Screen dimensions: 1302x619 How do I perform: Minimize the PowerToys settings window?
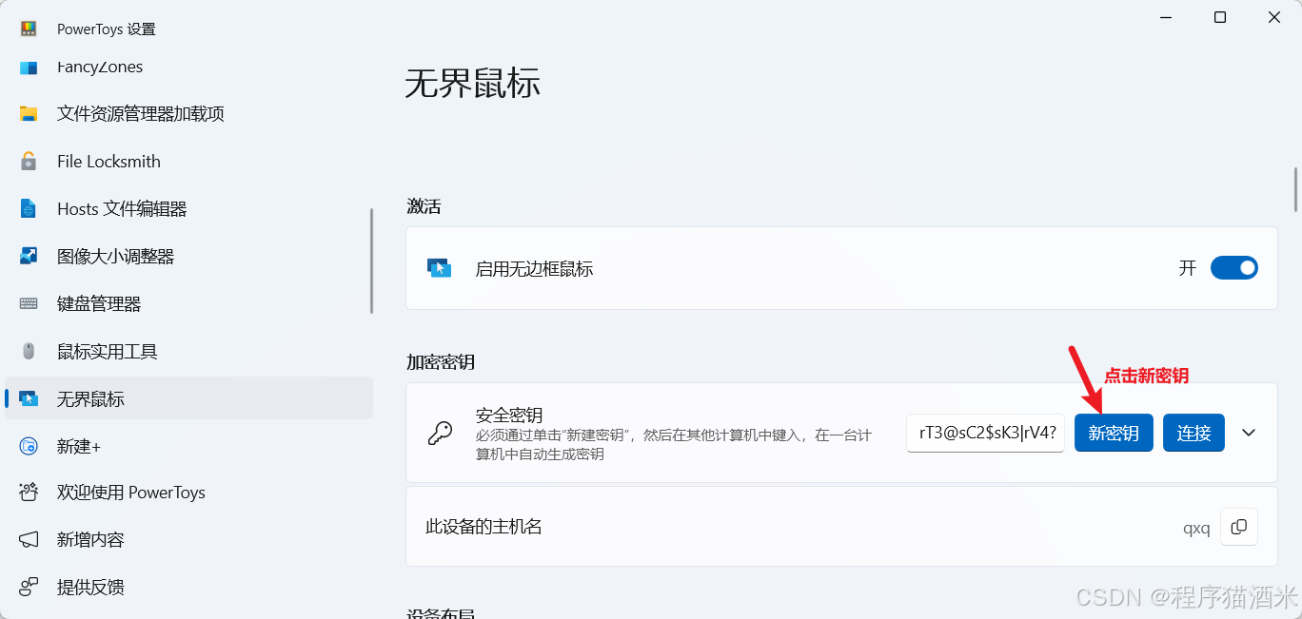click(x=1167, y=17)
